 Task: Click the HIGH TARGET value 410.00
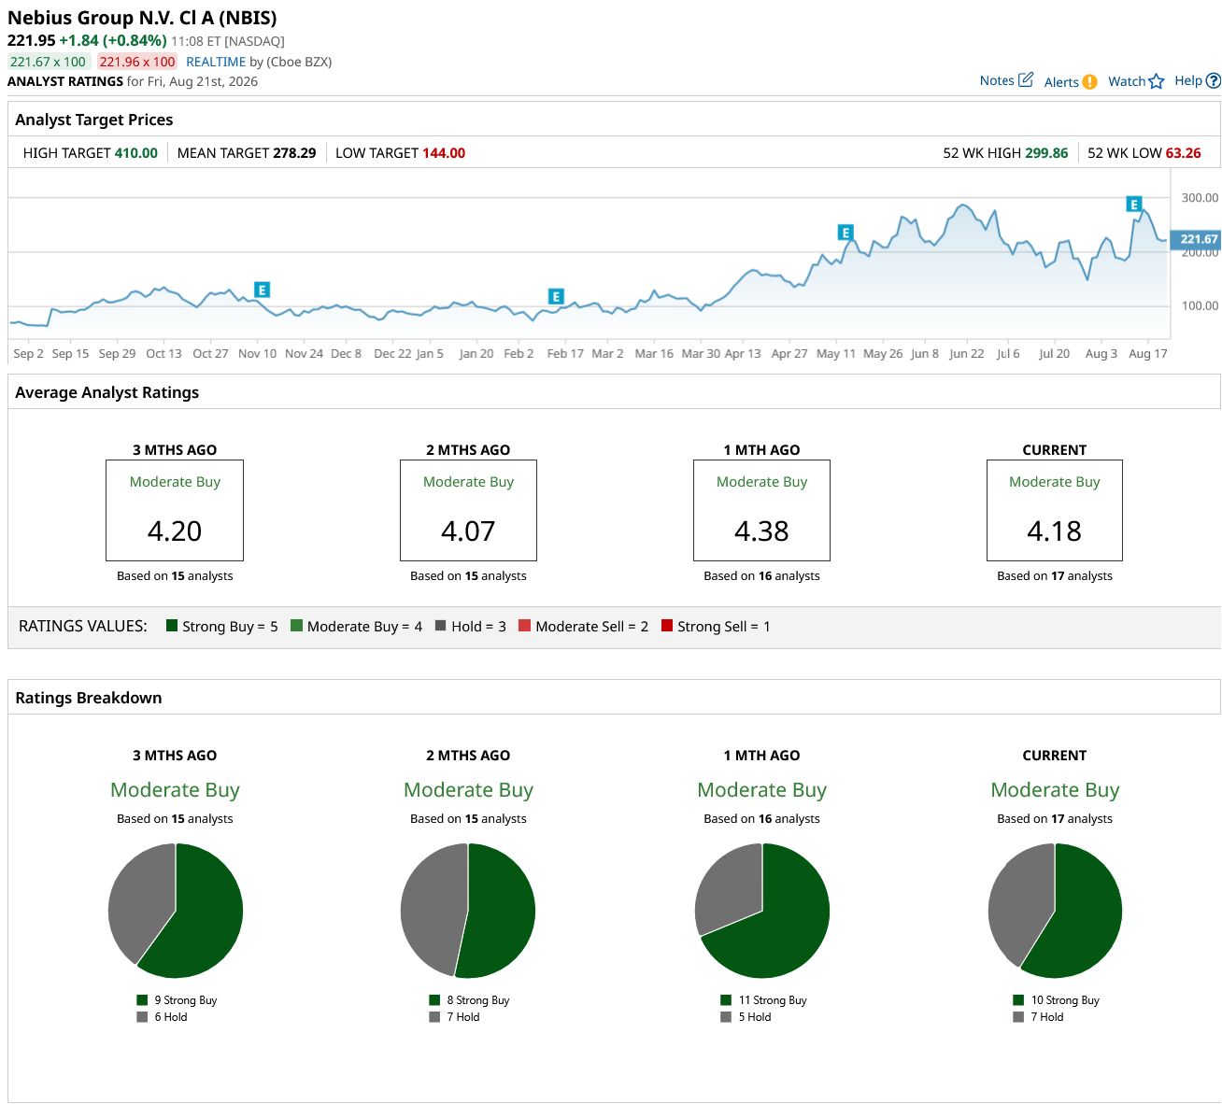point(136,153)
